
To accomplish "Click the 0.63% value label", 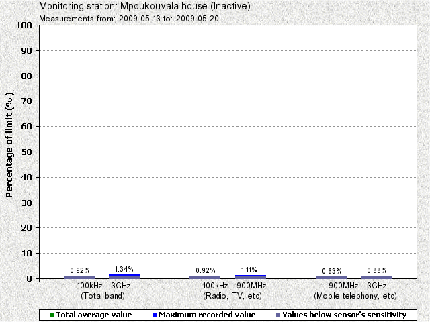I will 332,271.
